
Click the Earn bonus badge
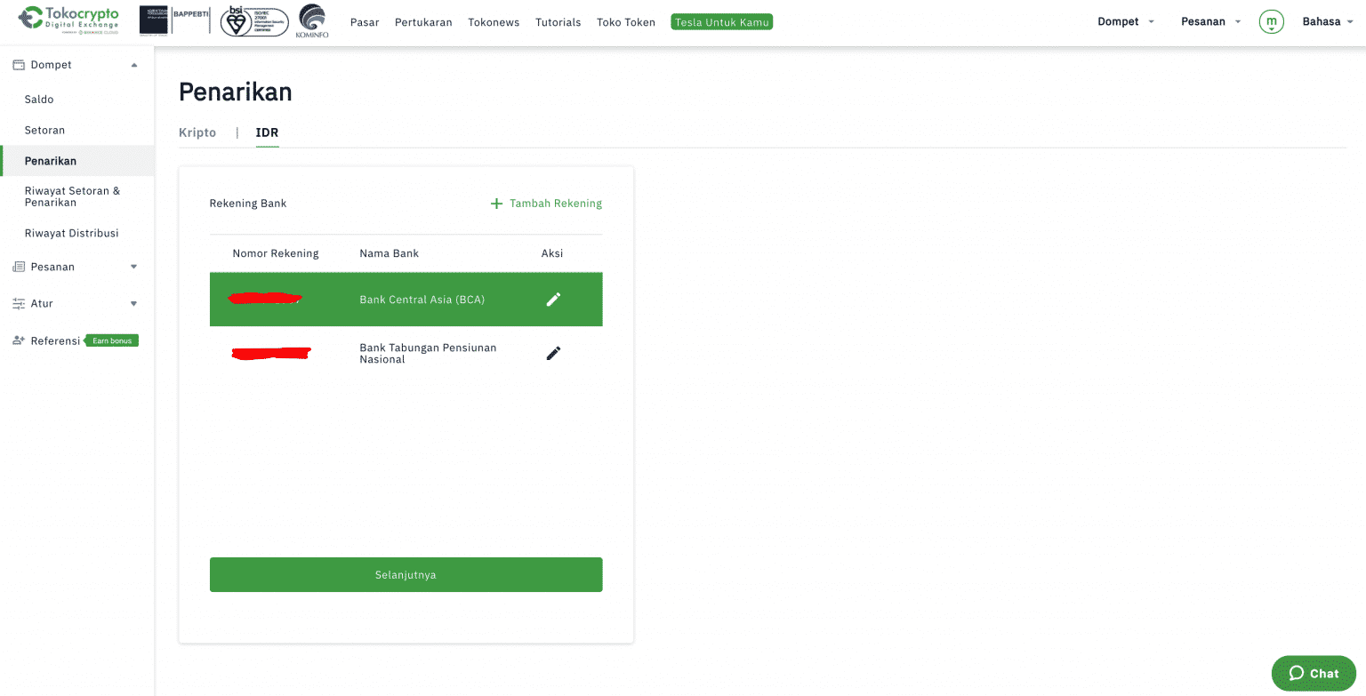(x=112, y=340)
